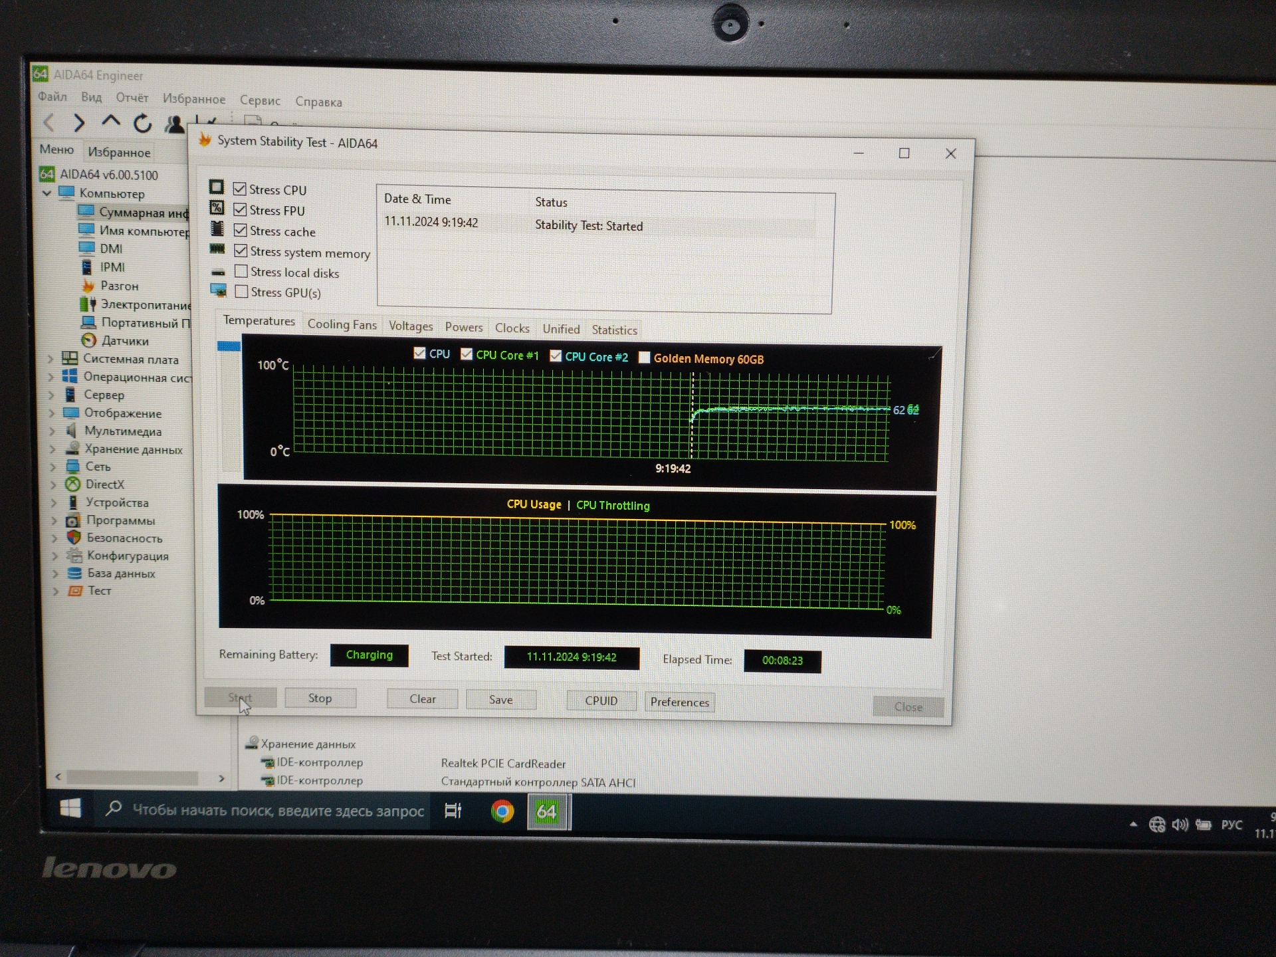Open the Электропитание item icon

point(88,304)
